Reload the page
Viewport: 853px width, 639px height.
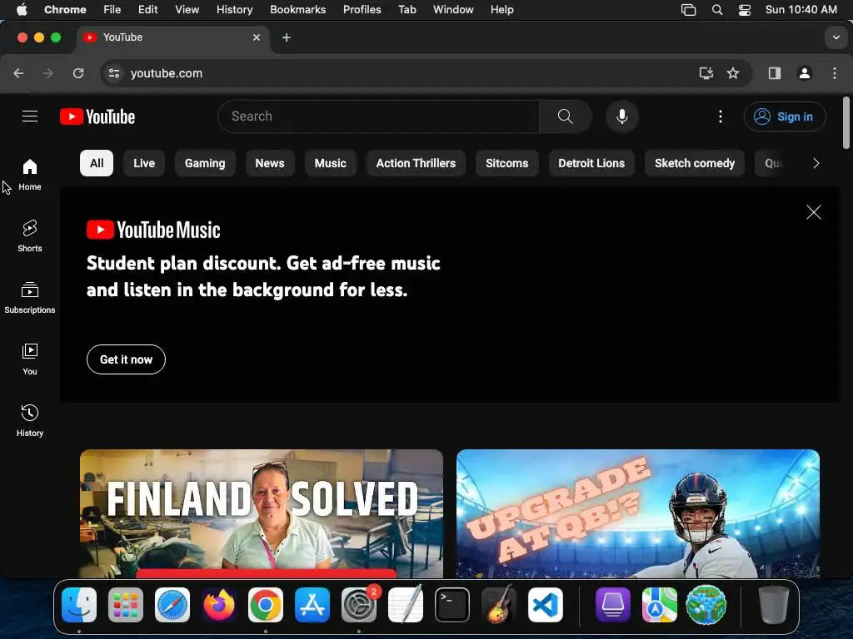[78, 73]
